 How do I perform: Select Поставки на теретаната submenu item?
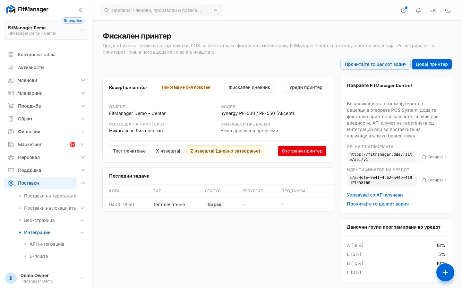coord(50,196)
